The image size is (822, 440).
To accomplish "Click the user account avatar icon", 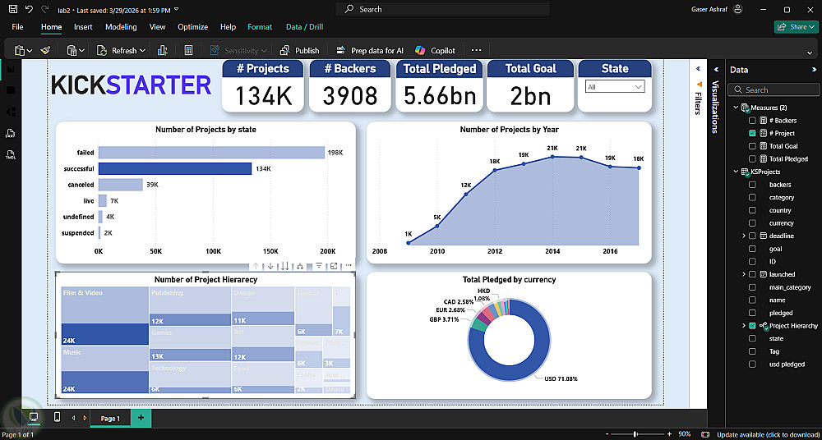I will coord(738,9).
